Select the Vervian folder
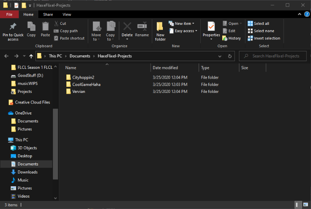This screenshot has width=311, height=209. pyautogui.click(x=79, y=92)
